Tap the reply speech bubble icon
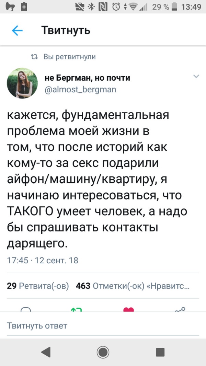Image resolution: width=206 pixels, height=366 pixels. click(26, 310)
